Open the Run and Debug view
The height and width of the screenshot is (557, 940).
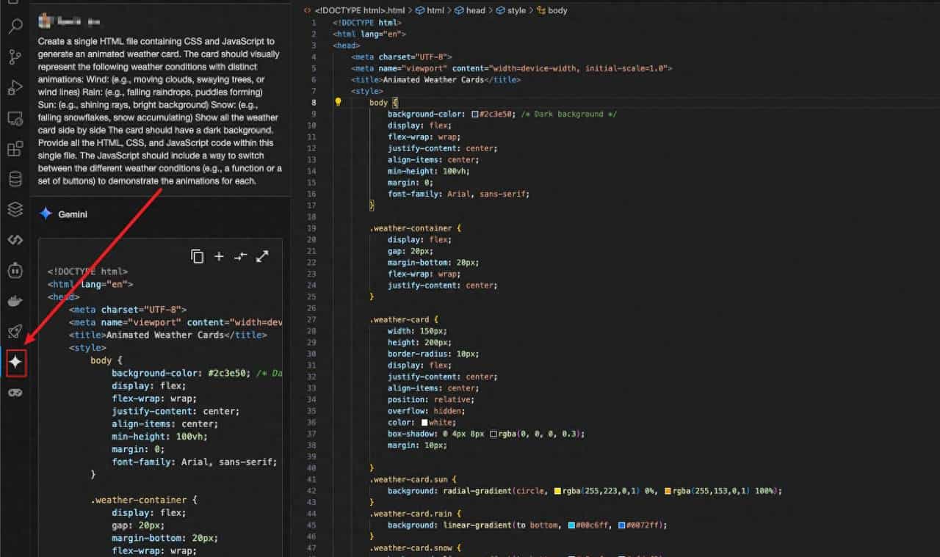pyautogui.click(x=15, y=88)
